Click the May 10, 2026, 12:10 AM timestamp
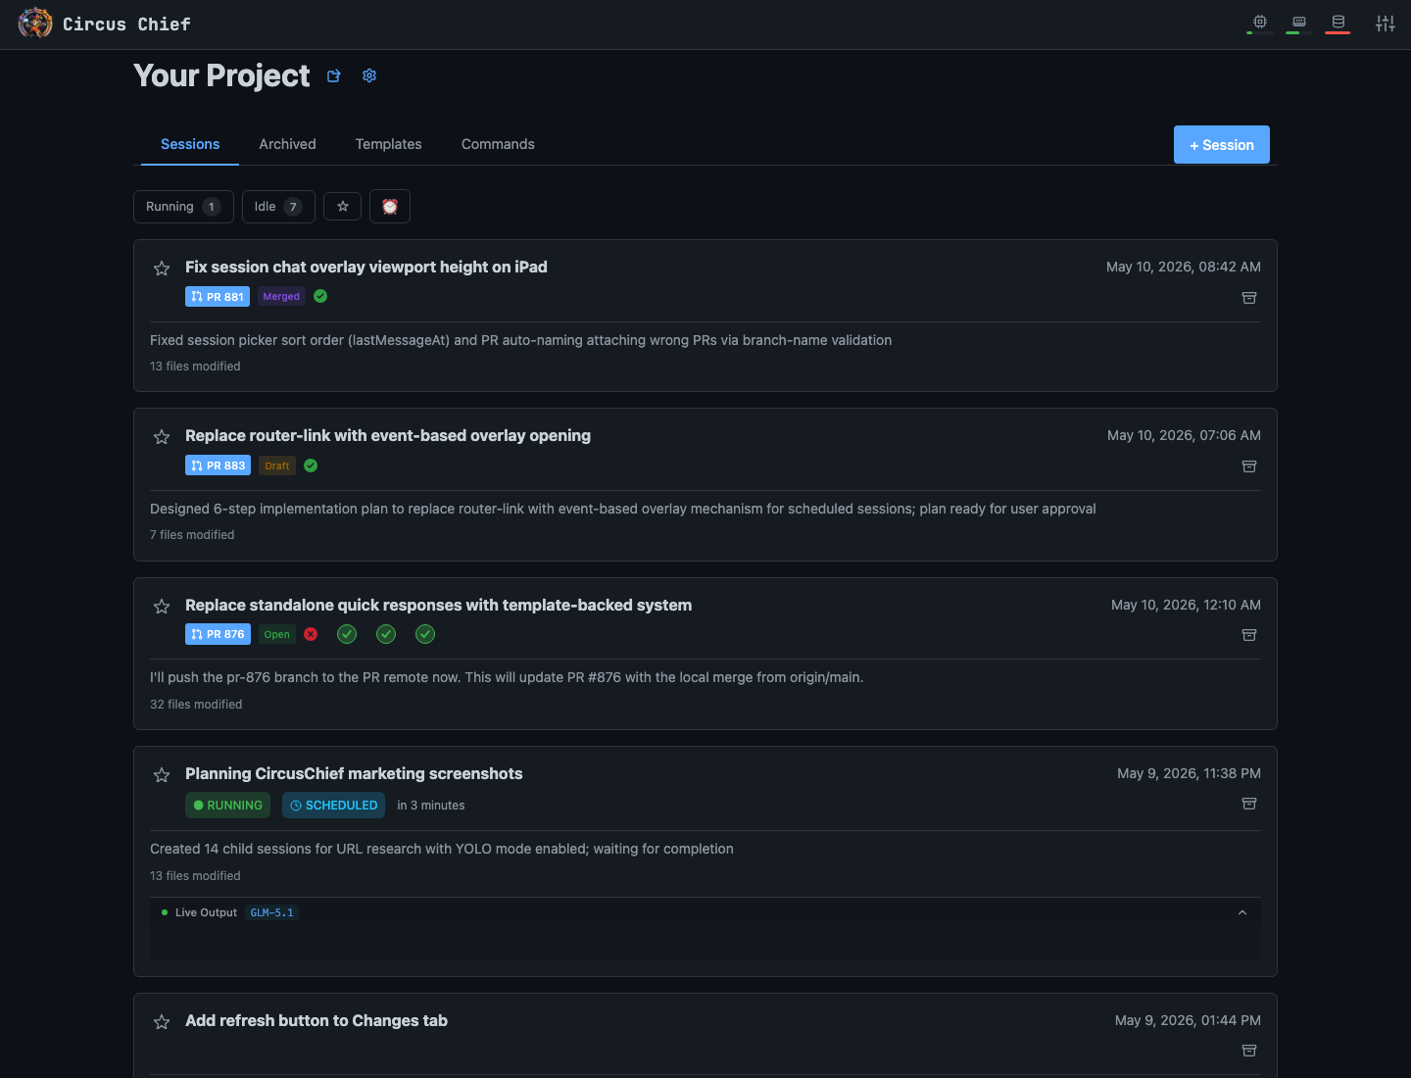 click(x=1186, y=605)
